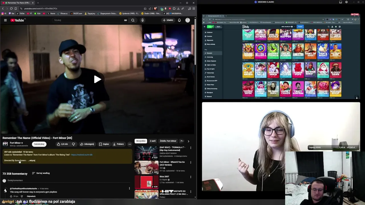Open options menu for FORMULA 1 rap beat video

coord(191,148)
